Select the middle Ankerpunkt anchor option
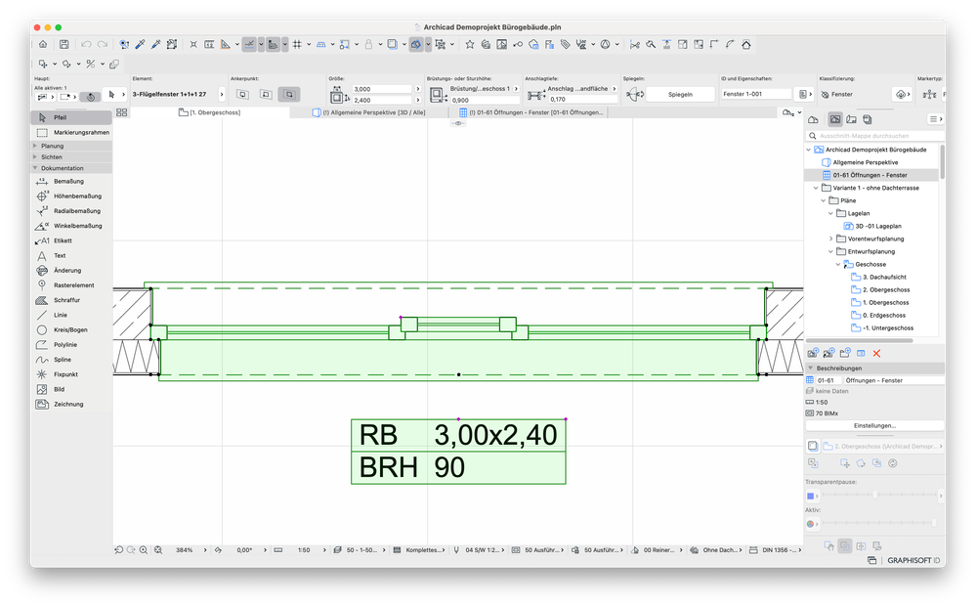The width and height of the screenshot is (976, 607). pyautogui.click(x=266, y=95)
